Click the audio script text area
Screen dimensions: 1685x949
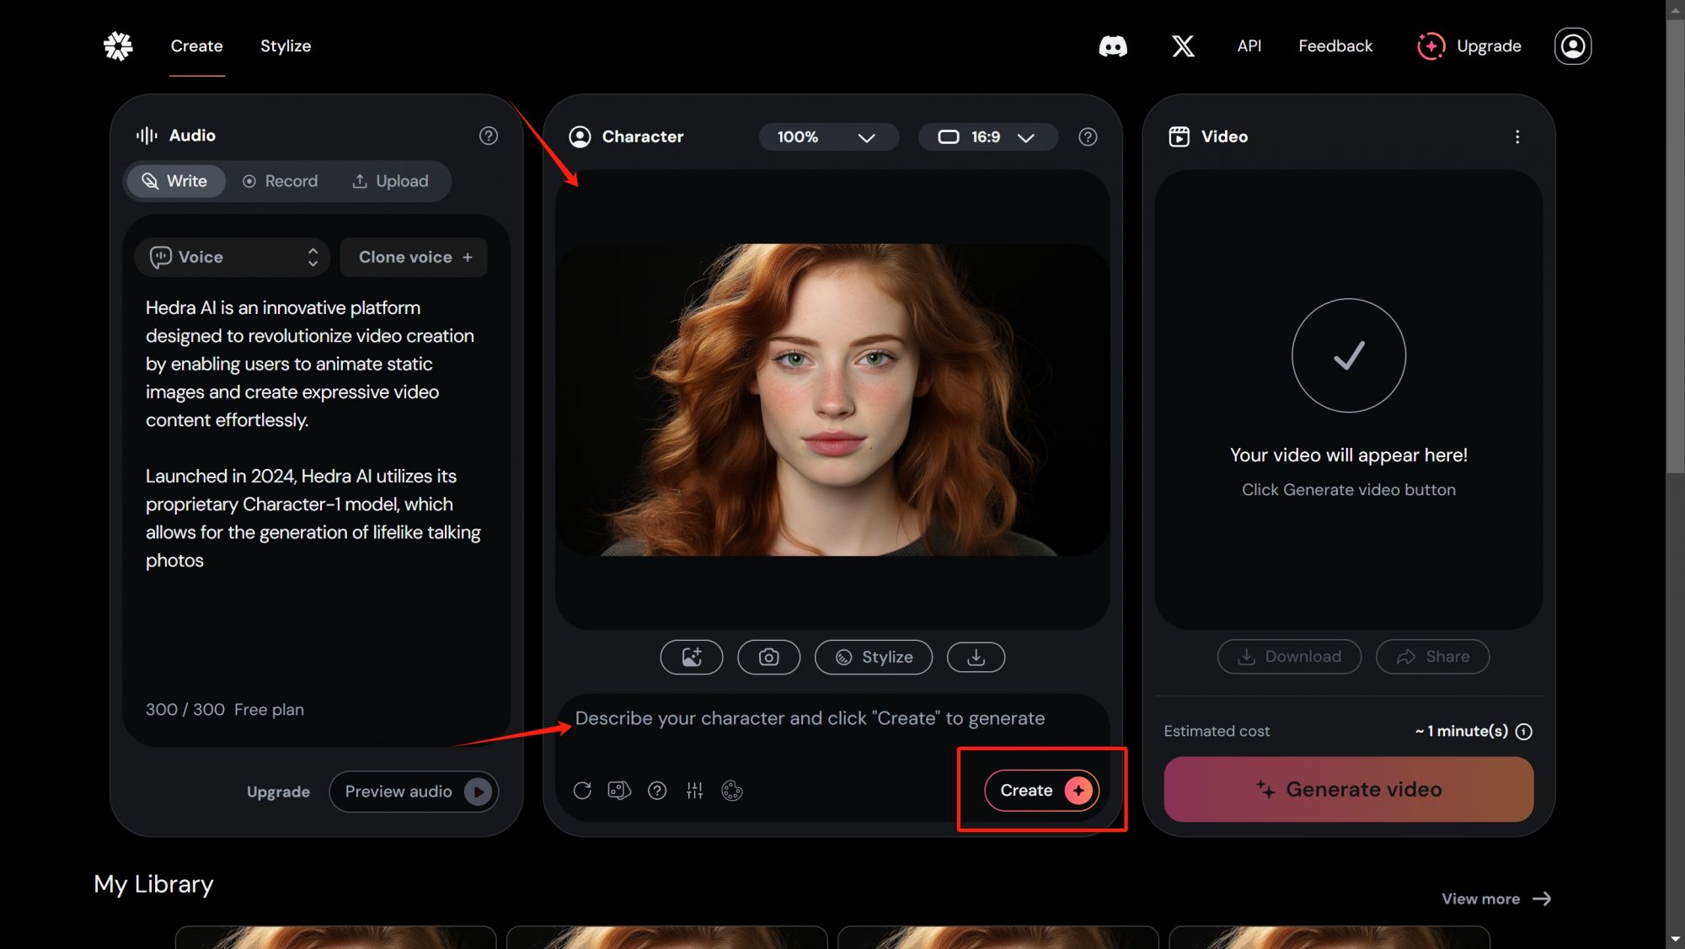[316, 434]
